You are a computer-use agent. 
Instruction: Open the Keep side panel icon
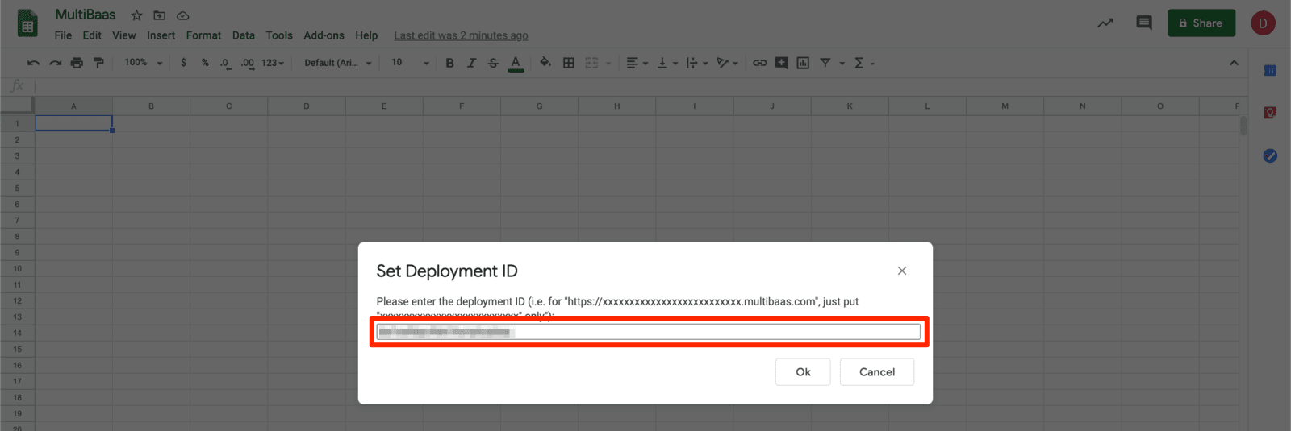click(1270, 113)
